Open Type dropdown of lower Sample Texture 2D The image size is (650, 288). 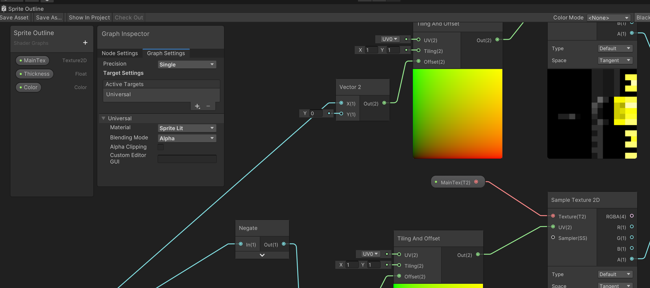pyautogui.click(x=615, y=274)
